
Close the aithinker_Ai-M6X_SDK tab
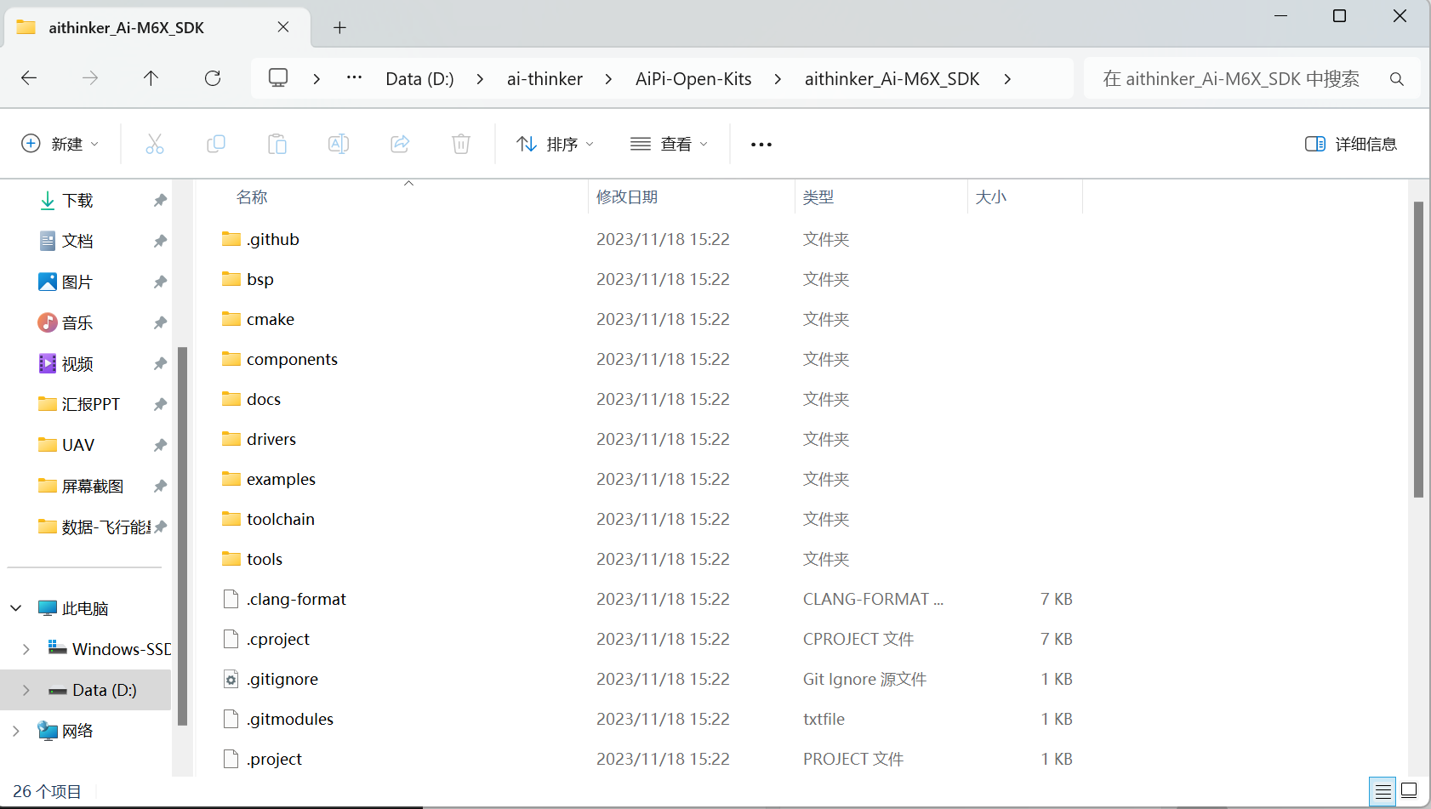click(x=283, y=27)
